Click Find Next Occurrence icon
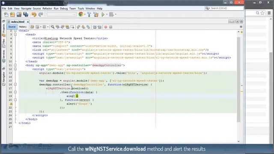The image size is (274, 154). click(x=62, y=27)
